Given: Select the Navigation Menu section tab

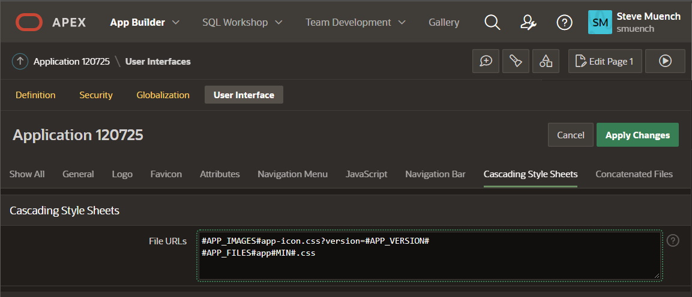Looking at the screenshot, I should pyautogui.click(x=292, y=174).
